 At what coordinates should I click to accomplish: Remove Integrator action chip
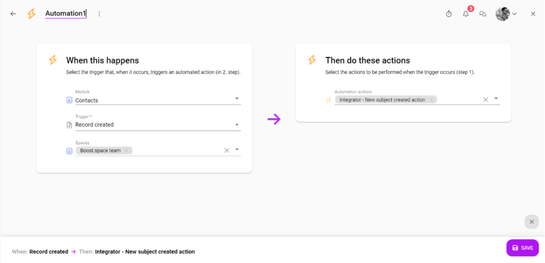click(x=431, y=100)
